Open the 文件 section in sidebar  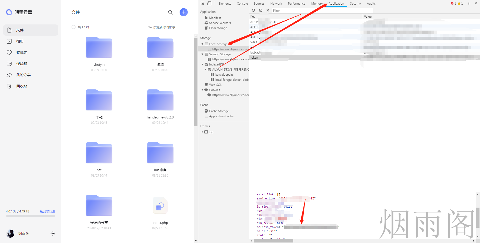[x=31, y=30]
